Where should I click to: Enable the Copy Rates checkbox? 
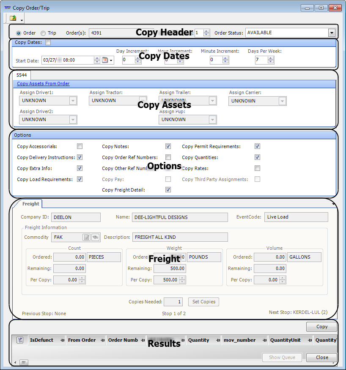coord(257,168)
